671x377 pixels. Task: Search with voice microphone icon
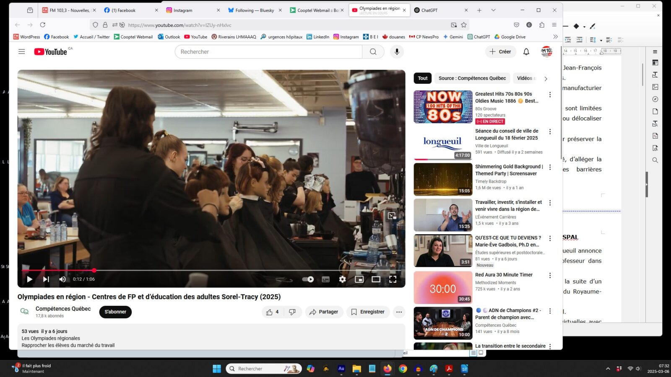[397, 52]
